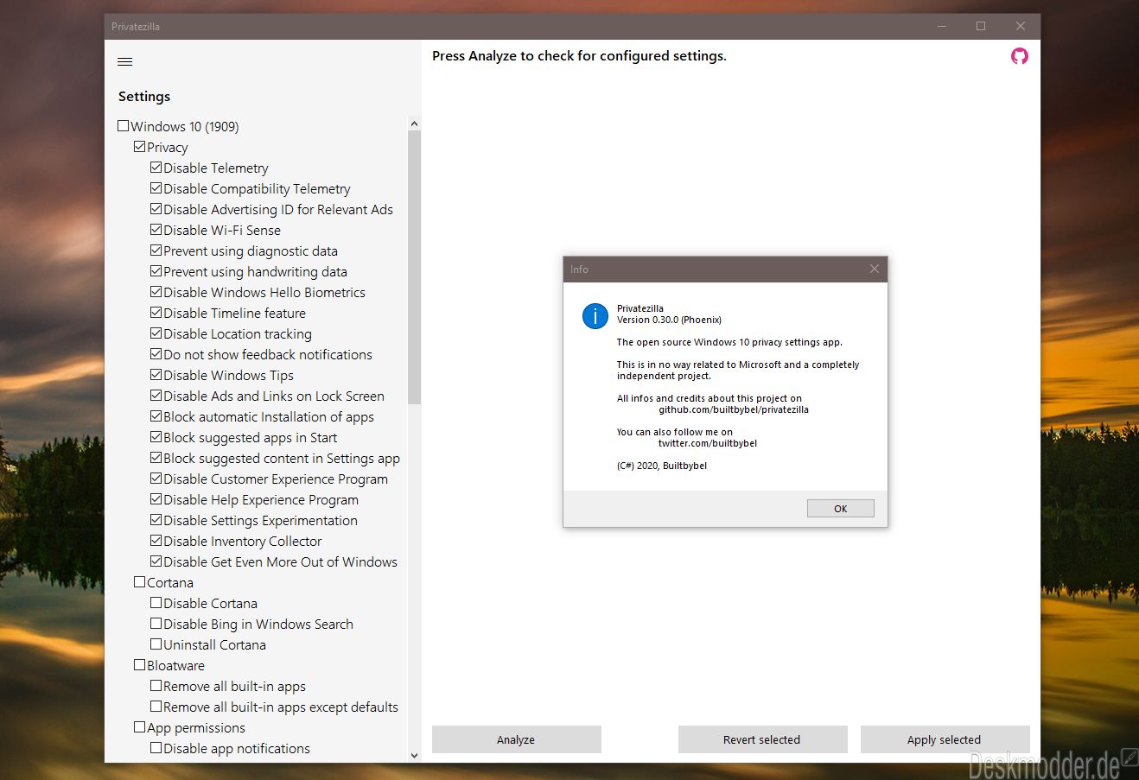This screenshot has height=780, width=1139.
Task: Check Disable app notifications
Action: coord(156,748)
